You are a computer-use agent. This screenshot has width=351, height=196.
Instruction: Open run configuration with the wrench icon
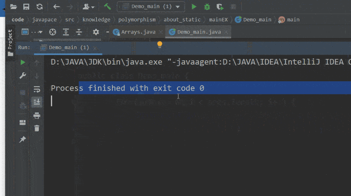pos(23,76)
